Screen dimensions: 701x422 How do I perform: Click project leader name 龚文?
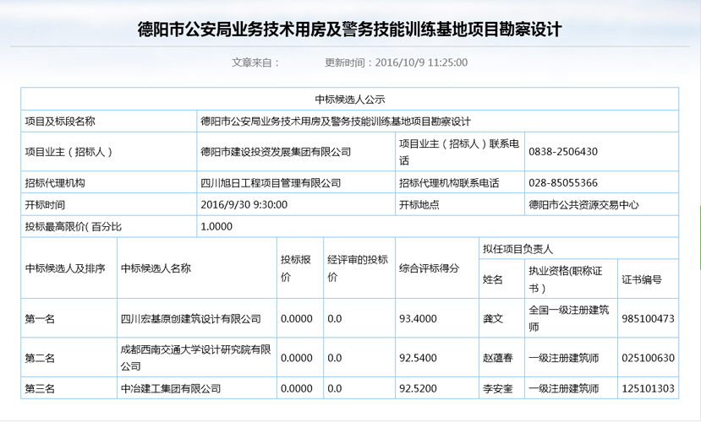(493, 319)
